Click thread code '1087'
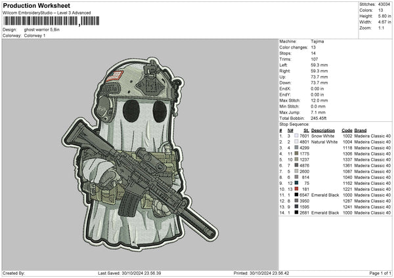 coord(347,171)
